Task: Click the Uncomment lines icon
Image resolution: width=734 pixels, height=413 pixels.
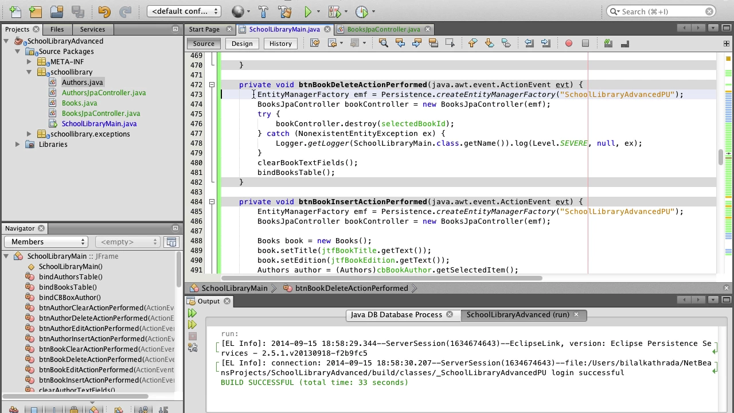Action: [x=625, y=43]
